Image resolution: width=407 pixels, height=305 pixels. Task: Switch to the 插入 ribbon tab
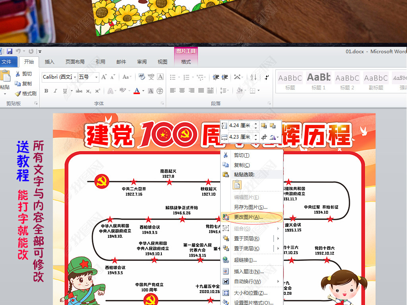pos(50,62)
